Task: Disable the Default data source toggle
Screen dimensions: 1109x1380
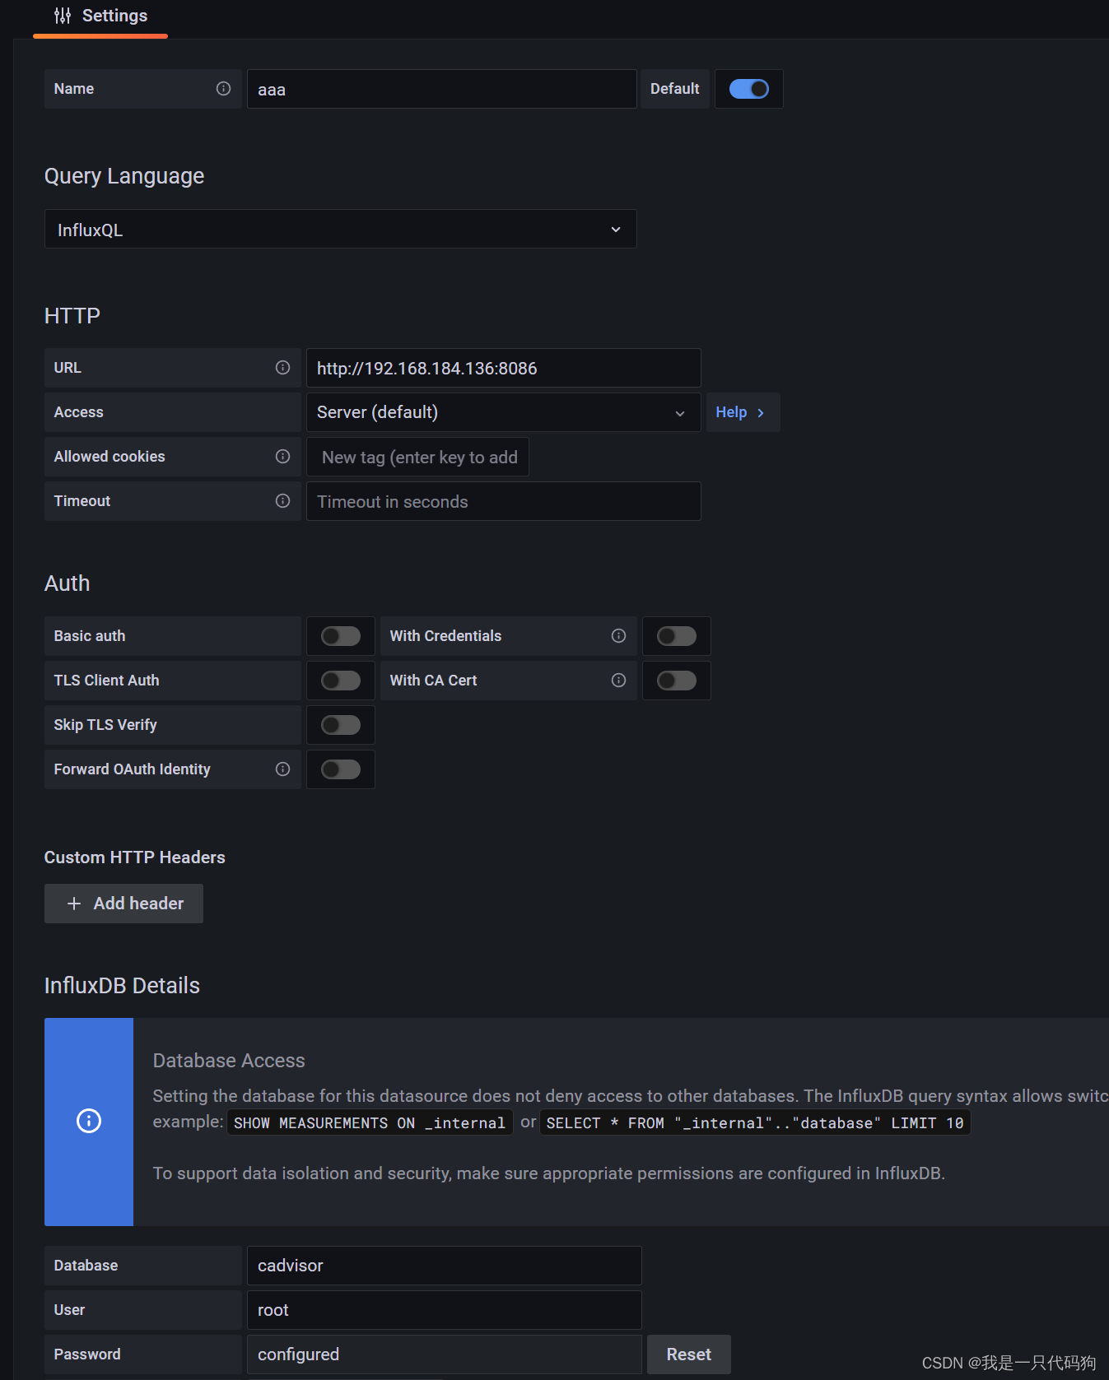Action: 748,89
